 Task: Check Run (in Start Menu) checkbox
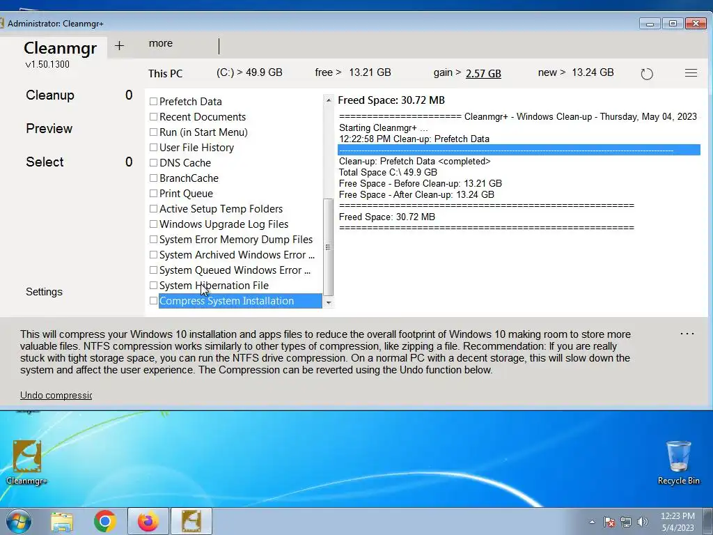click(154, 132)
